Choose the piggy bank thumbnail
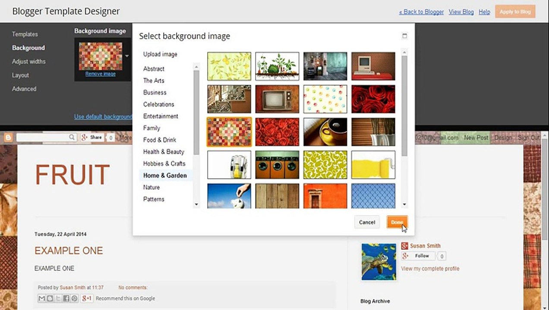This screenshot has width=549, height=310. click(229, 196)
